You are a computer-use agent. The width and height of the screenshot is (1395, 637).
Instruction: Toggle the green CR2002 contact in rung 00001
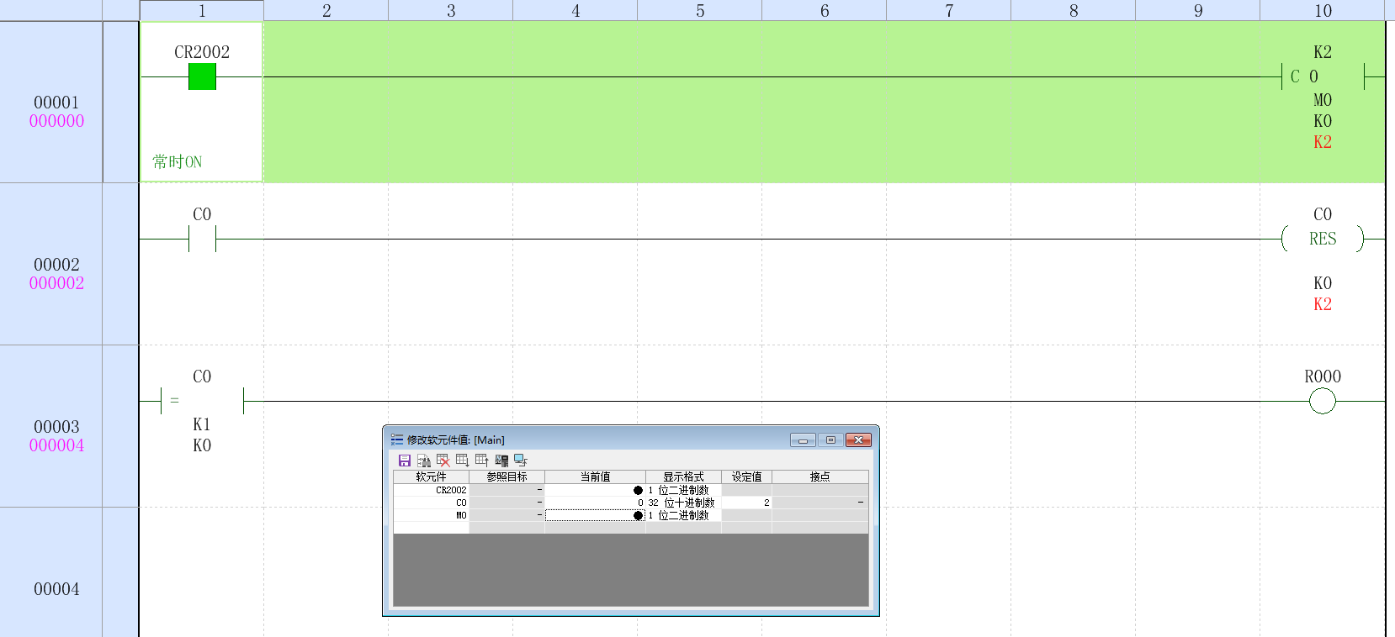click(202, 77)
